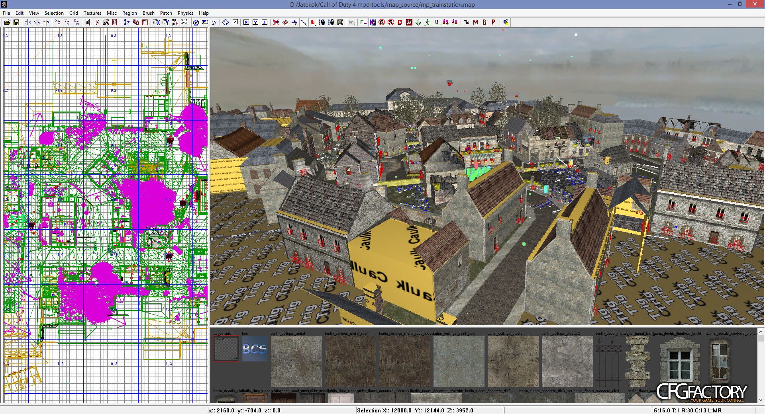
Task: Select the aa_default texture thumbnail
Action: 226,349
